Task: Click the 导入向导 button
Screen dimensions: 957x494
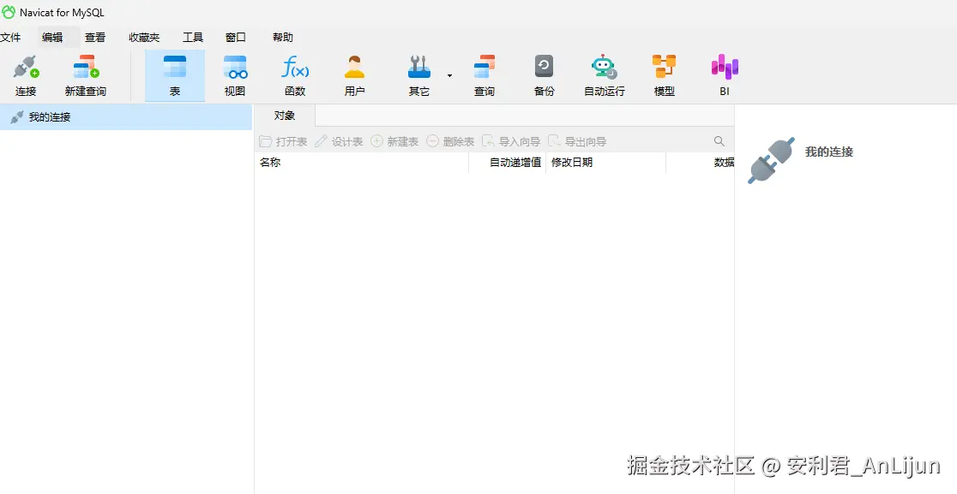Action: (511, 141)
